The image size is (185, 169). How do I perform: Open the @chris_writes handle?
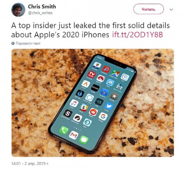(40, 13)
